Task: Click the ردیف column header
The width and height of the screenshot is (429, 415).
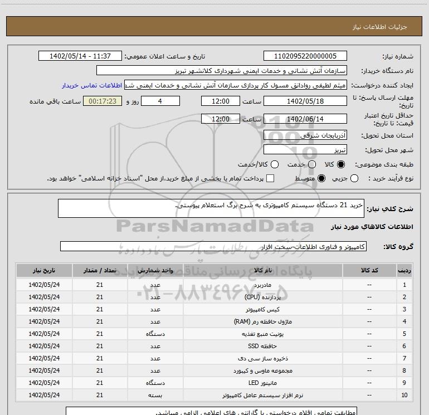Action: [404, 270]
